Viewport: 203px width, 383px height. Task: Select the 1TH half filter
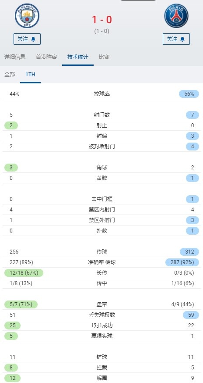coord(30,75)
